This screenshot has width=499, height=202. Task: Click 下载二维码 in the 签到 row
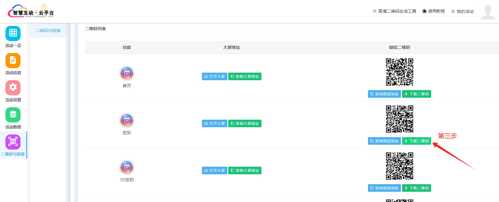417,141
